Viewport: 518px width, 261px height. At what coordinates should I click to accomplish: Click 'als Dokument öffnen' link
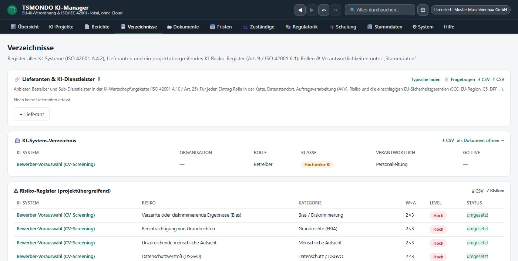(481, 140)
